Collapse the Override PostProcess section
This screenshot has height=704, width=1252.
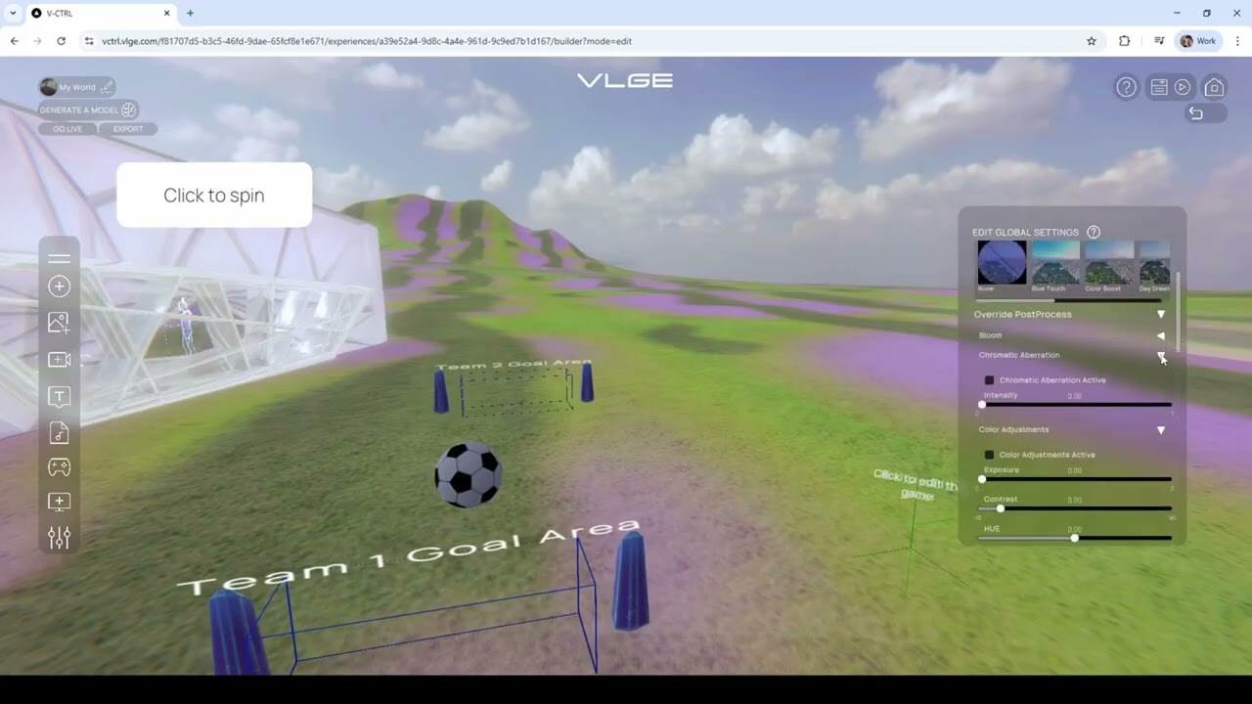click(1161, 315)
